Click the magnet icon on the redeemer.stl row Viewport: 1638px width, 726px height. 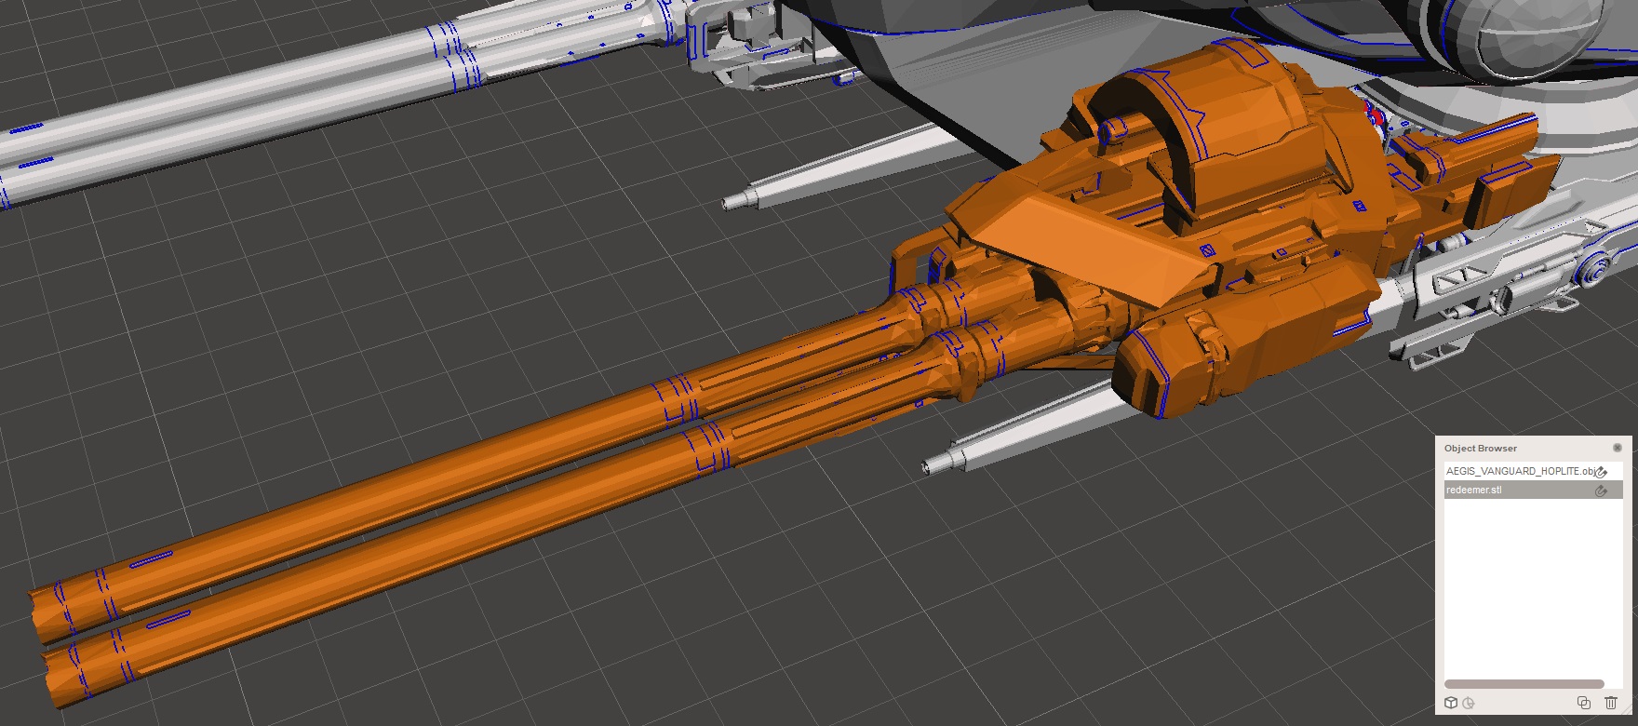[x=1602, y=491]
